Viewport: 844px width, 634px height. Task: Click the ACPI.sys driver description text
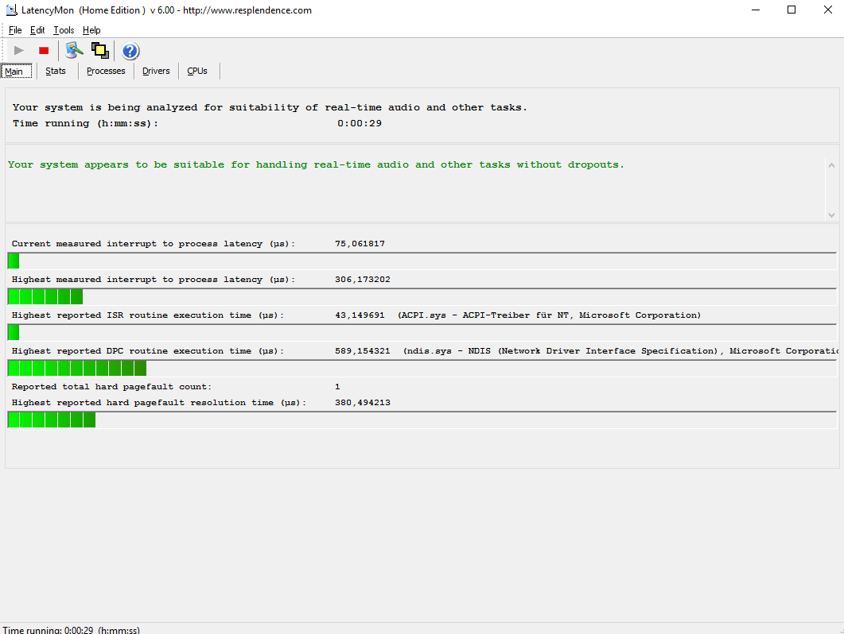(x=549, y=315)
